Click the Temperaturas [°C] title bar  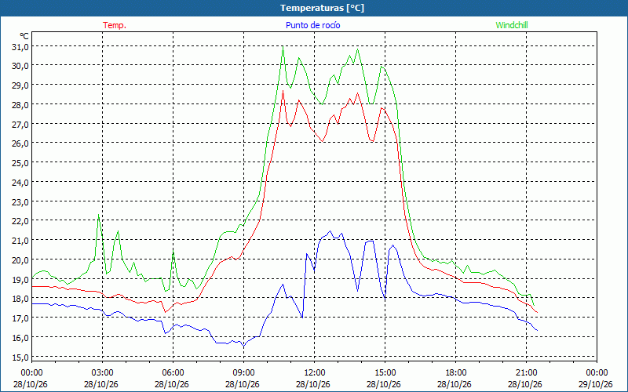[314, 8]
